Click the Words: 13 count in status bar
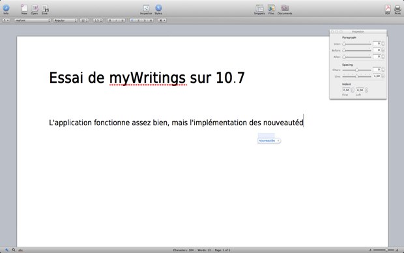Viewport: 404px width, 253px height. click(x=204, y=250)
